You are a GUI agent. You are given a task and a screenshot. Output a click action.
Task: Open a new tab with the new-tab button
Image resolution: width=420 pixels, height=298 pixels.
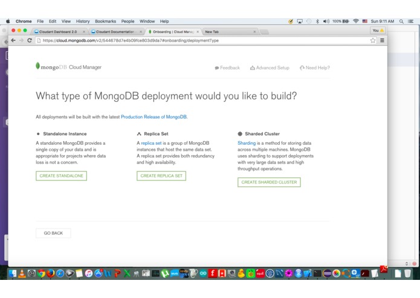pos(264,32)
